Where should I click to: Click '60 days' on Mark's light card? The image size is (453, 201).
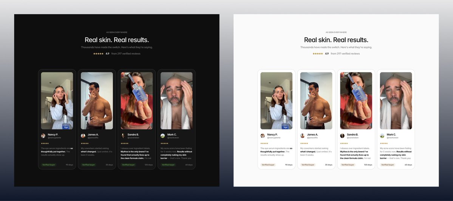click(x=408, y=165)
